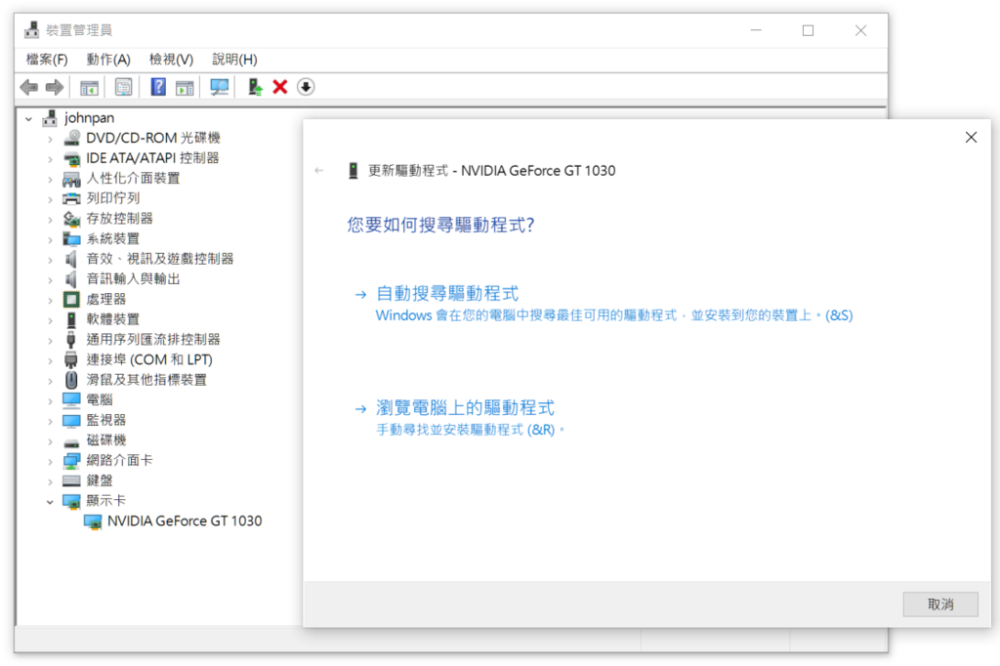Select 顯示卡 tree label

coord(106,501)
